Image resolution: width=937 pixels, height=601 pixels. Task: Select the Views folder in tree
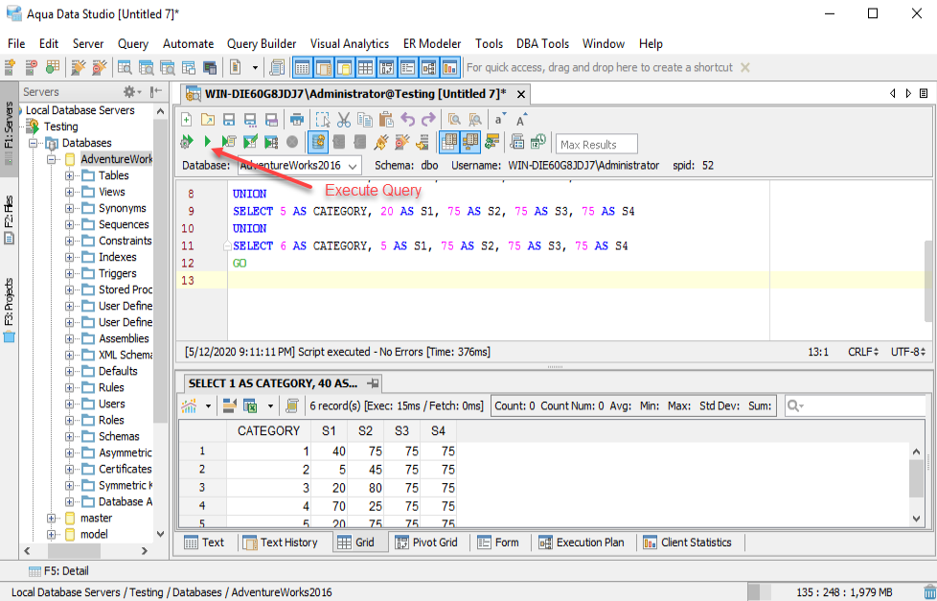[x=111, y=192]
